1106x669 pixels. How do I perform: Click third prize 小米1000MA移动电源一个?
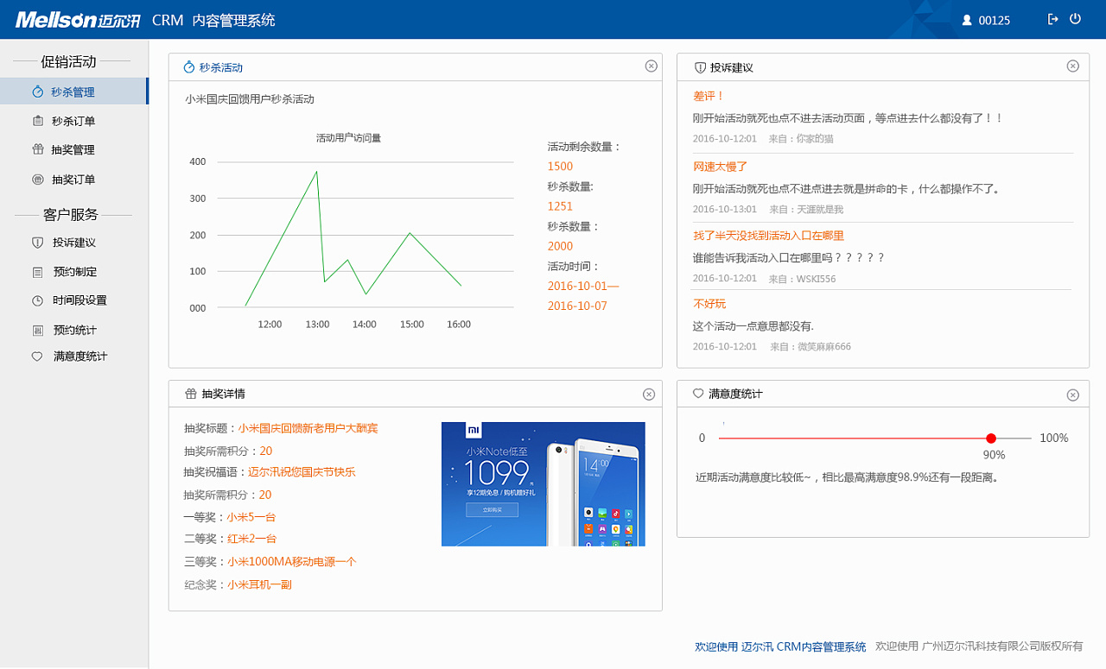pos(292,562)
